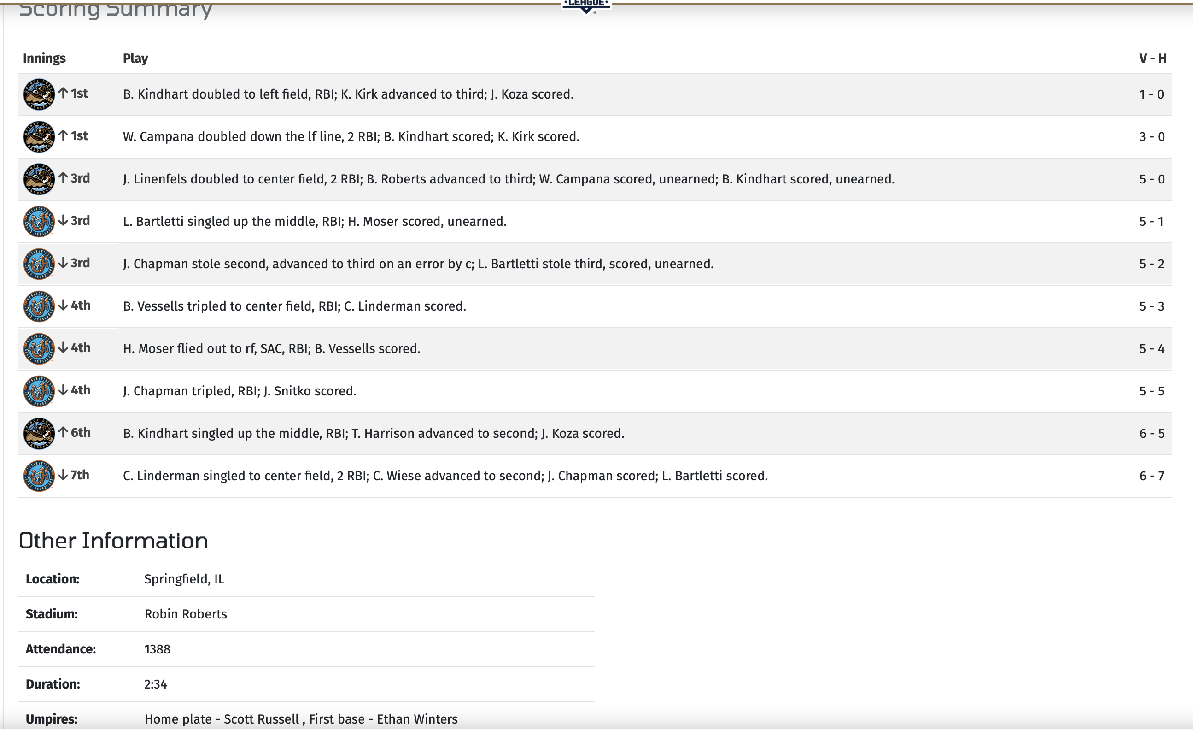Select the score 5 - 3
Viewport: 1193px width, 730px height.
coord(1152,306)
